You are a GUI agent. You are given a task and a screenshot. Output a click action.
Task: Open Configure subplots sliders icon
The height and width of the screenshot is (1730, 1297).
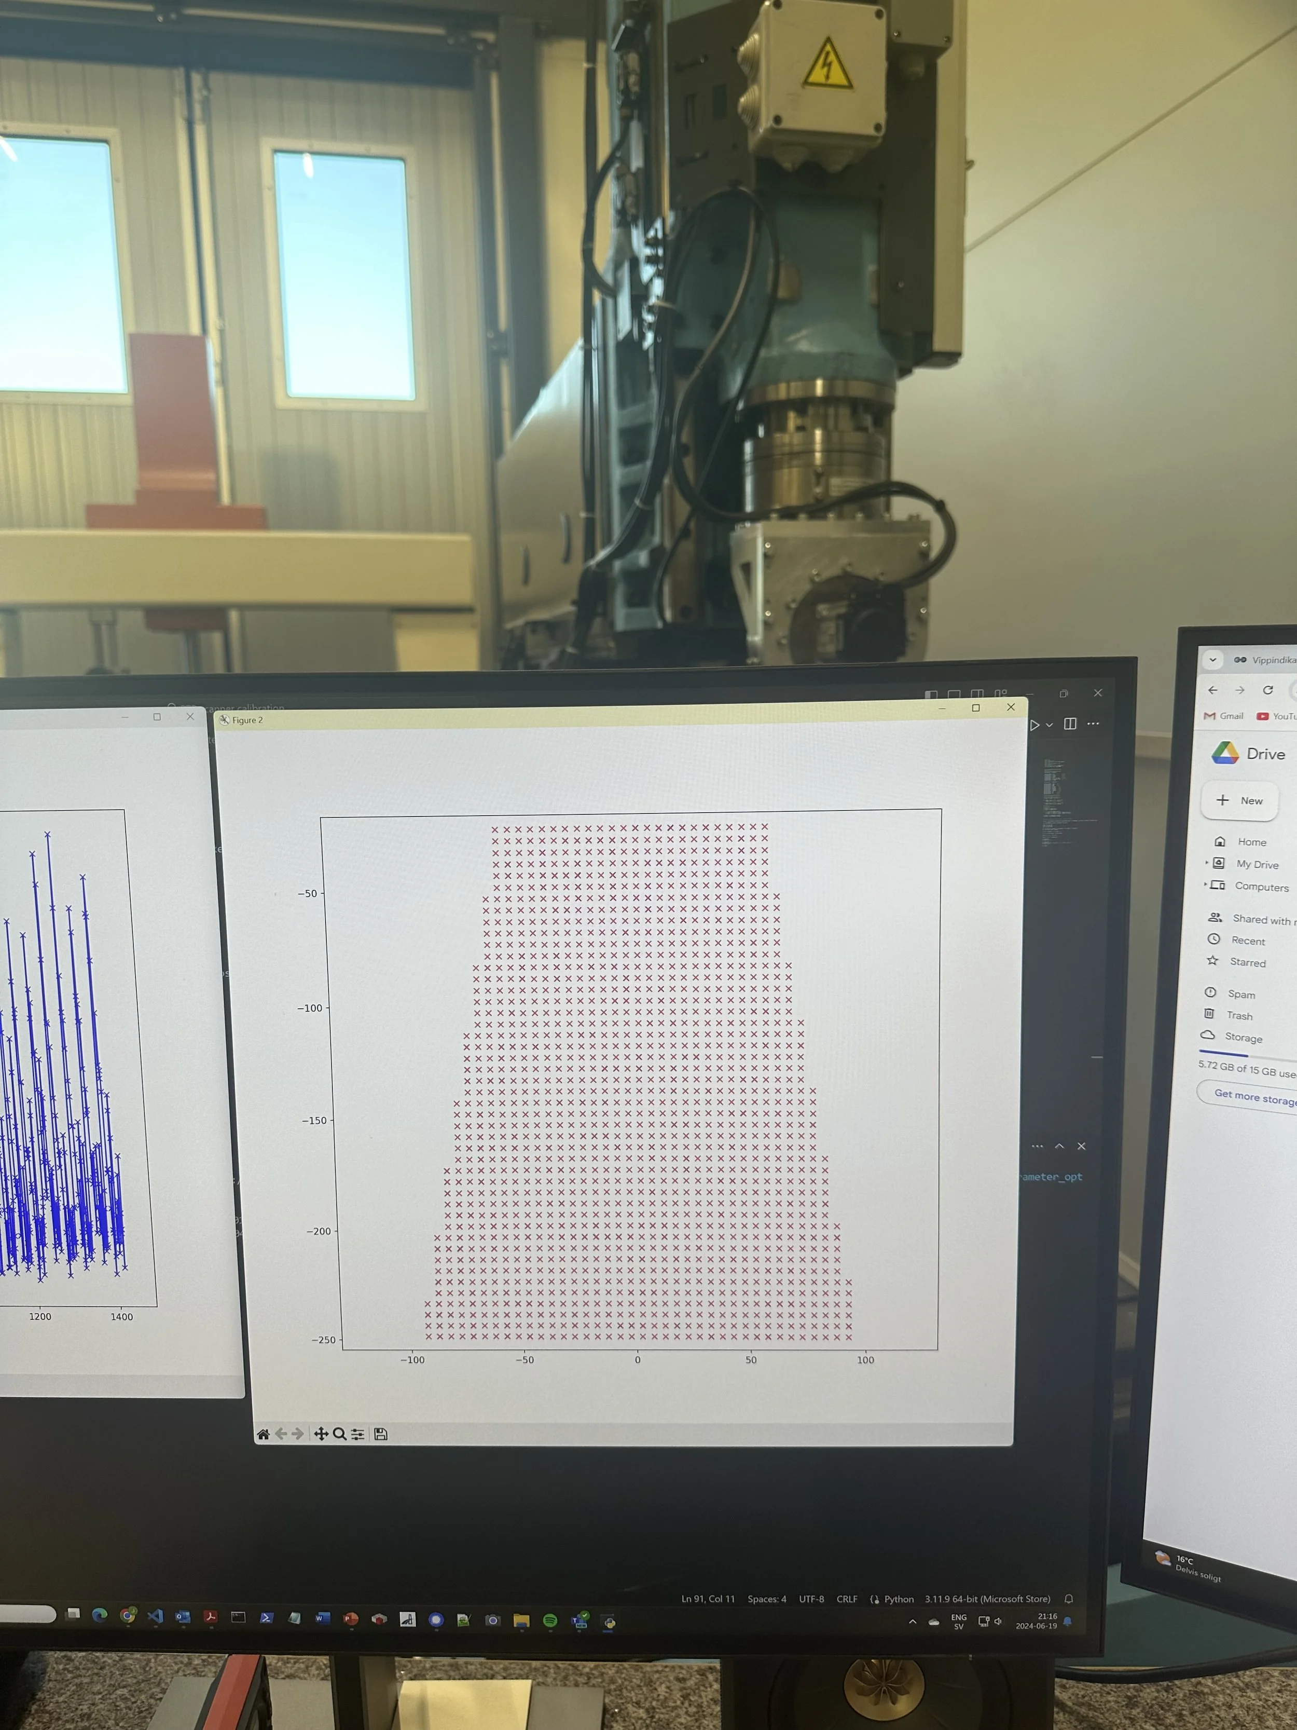pos(358,1434)
